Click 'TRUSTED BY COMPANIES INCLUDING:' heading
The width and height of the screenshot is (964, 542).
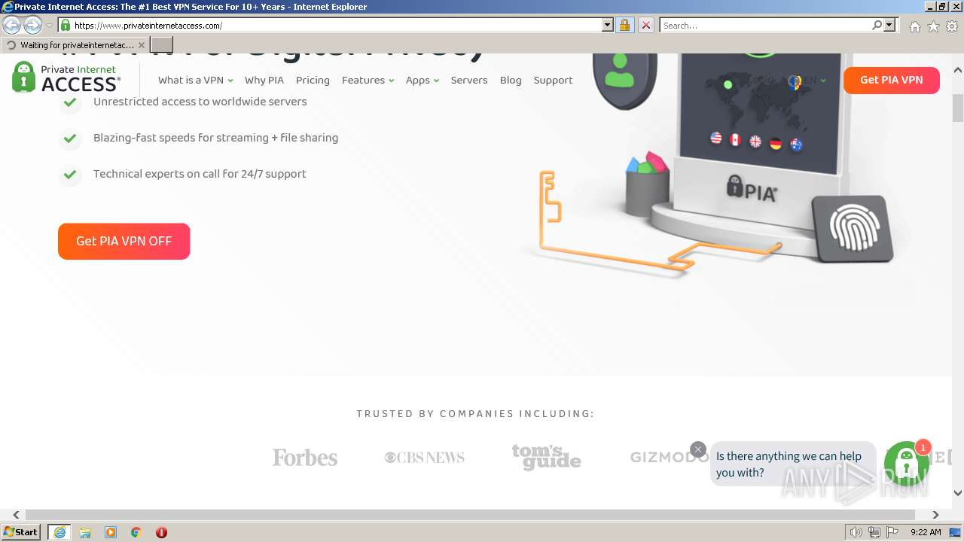pyautogui.click(x=476, y=413)
